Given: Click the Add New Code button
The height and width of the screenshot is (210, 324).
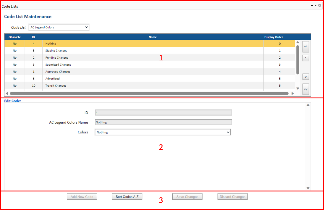Looking at the screenshot, I should [82, 197].
